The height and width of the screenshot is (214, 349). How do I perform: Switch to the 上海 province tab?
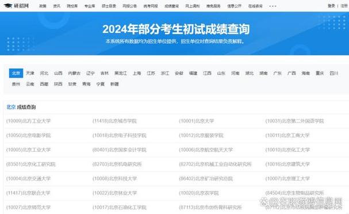pos(137,73)
